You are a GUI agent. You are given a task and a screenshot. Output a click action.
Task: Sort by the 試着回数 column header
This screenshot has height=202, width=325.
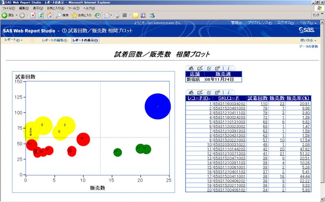pos(258,98)
